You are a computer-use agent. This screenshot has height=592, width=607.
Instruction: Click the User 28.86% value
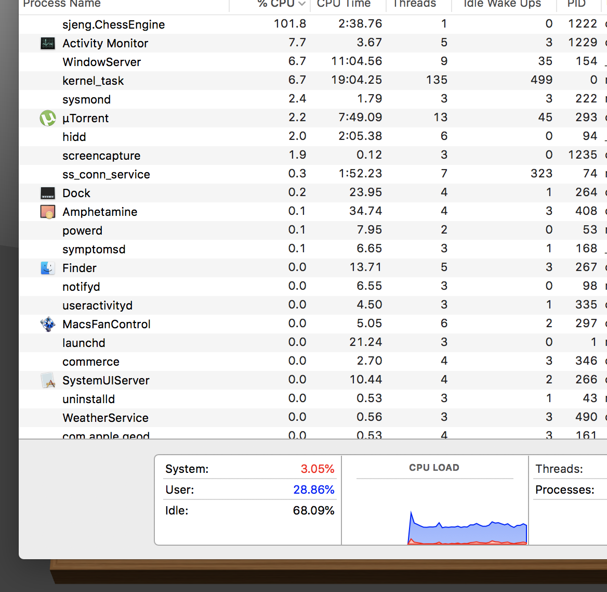point(313,490)
